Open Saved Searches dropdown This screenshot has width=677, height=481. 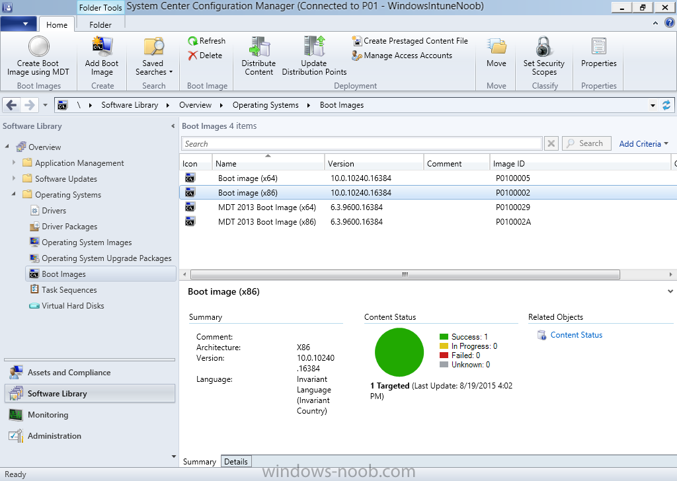tap(153, 57)
